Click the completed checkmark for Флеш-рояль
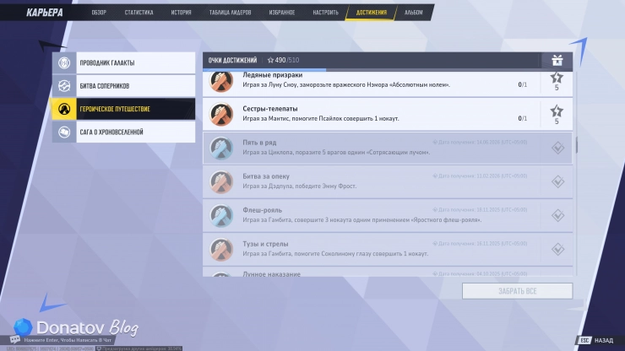The height and width of the screenshot is (351, 625). coord(557,215)
